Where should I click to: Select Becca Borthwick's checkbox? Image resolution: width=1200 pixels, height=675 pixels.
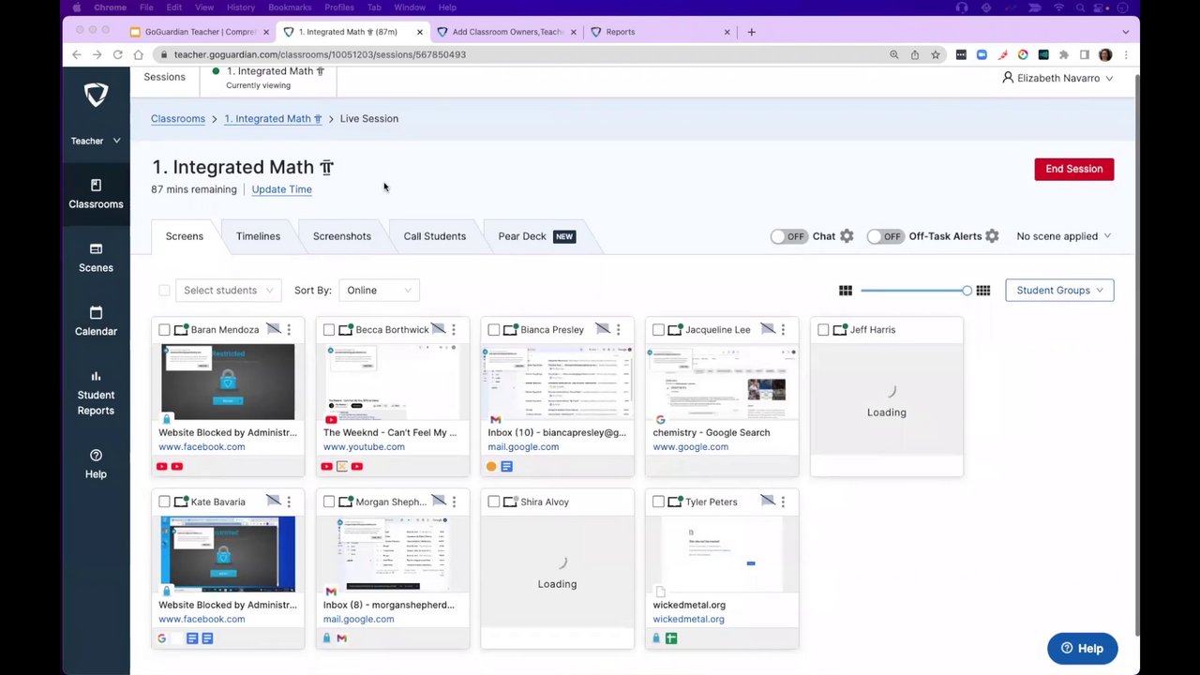coord(329,330)
